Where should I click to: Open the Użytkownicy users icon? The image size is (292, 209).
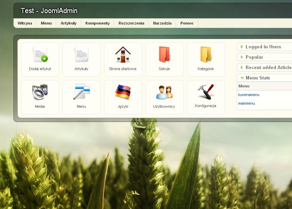tap(164, 93)
